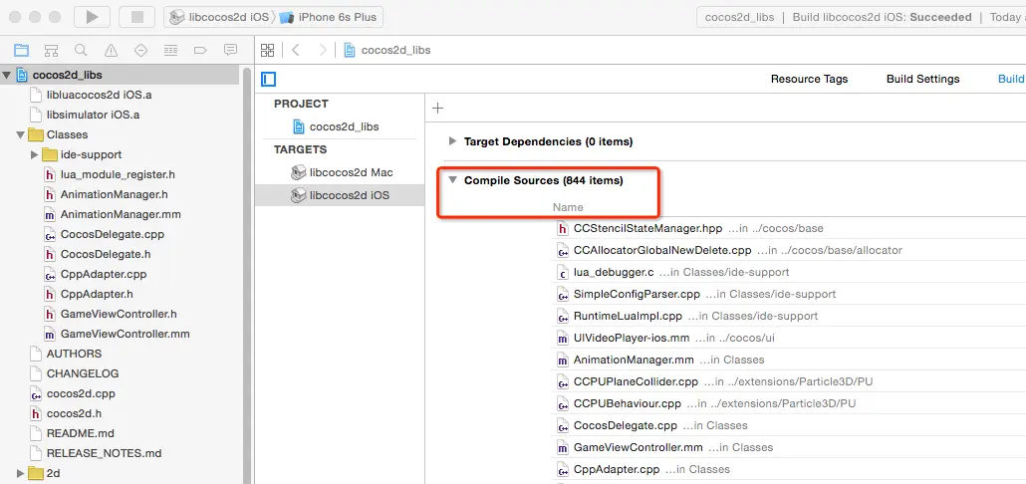
Task: Open the Debug navigator
Action: click(x=170, y=50)
